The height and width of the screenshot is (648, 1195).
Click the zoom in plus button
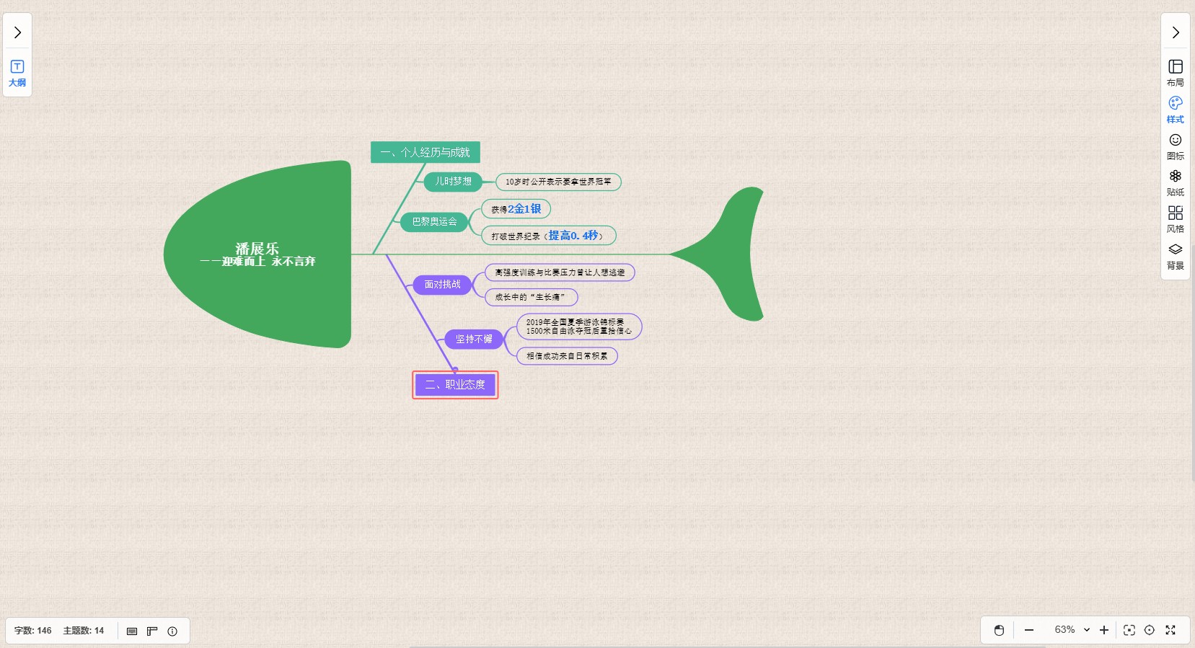[x=1103, y=630]
